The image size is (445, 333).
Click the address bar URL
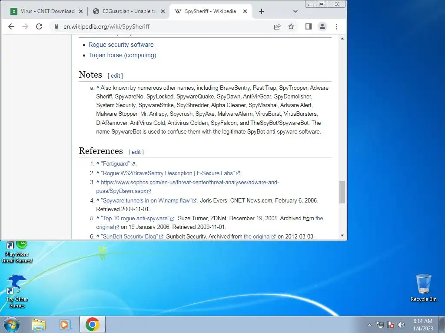pos(106,26)
